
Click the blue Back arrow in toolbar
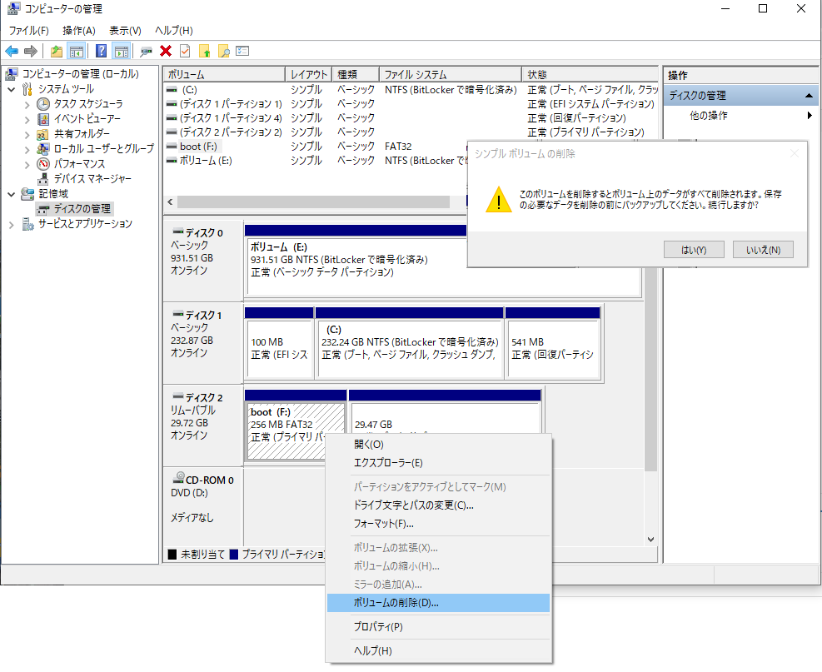[12, 51]
